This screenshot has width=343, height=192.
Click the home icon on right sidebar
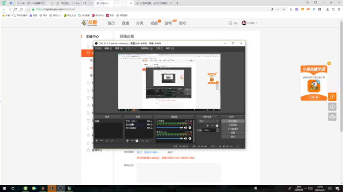click(x=332, y=107)
